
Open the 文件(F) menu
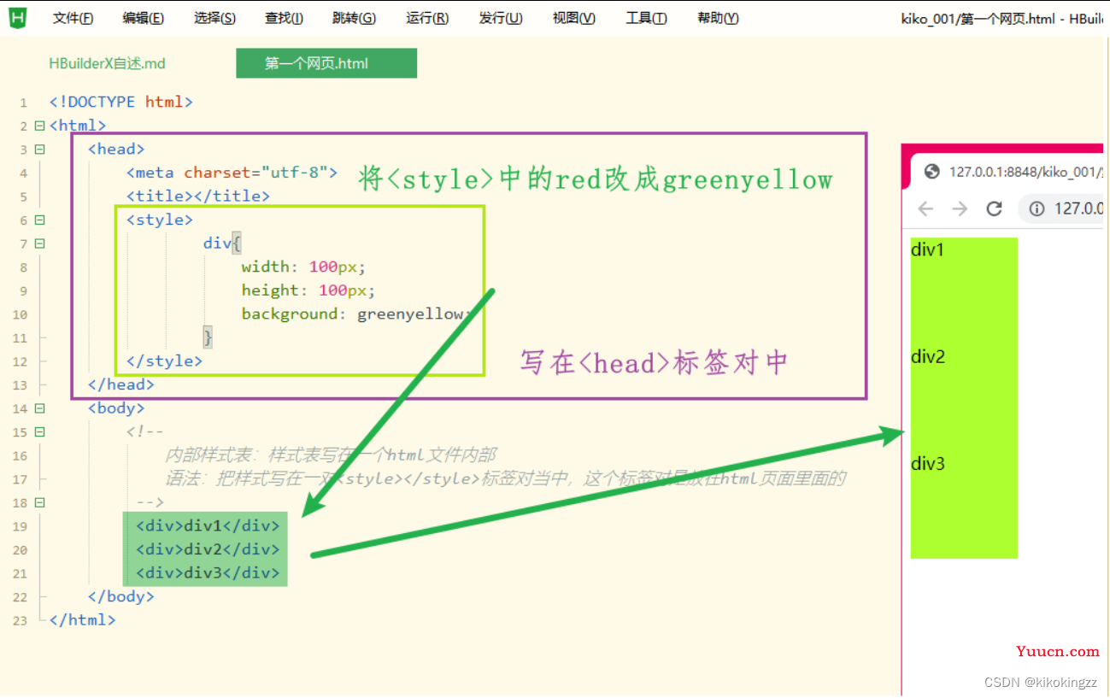(x=73, y=18)
